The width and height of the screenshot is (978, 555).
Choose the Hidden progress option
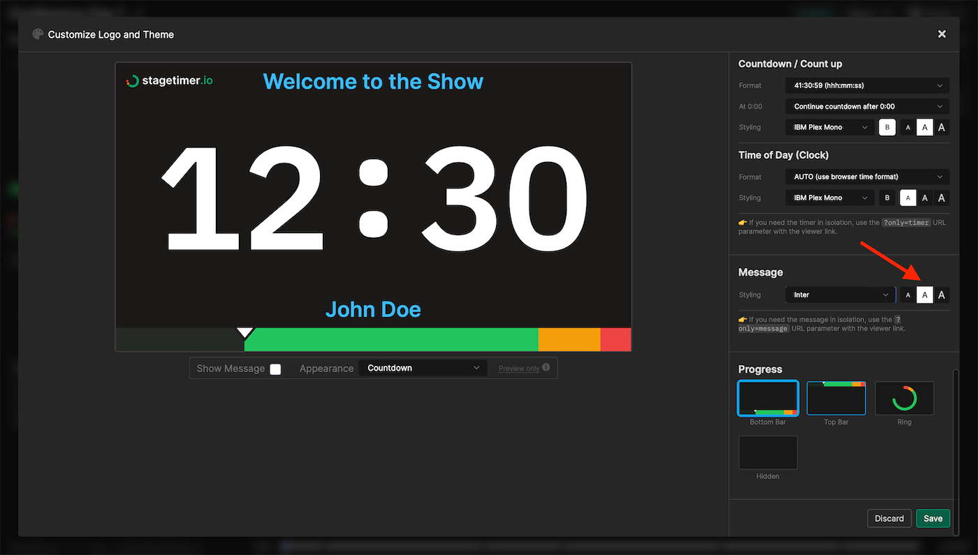768,452
